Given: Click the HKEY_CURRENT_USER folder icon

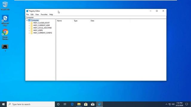Looking at the screenshot, I should (x=32, y=25).
